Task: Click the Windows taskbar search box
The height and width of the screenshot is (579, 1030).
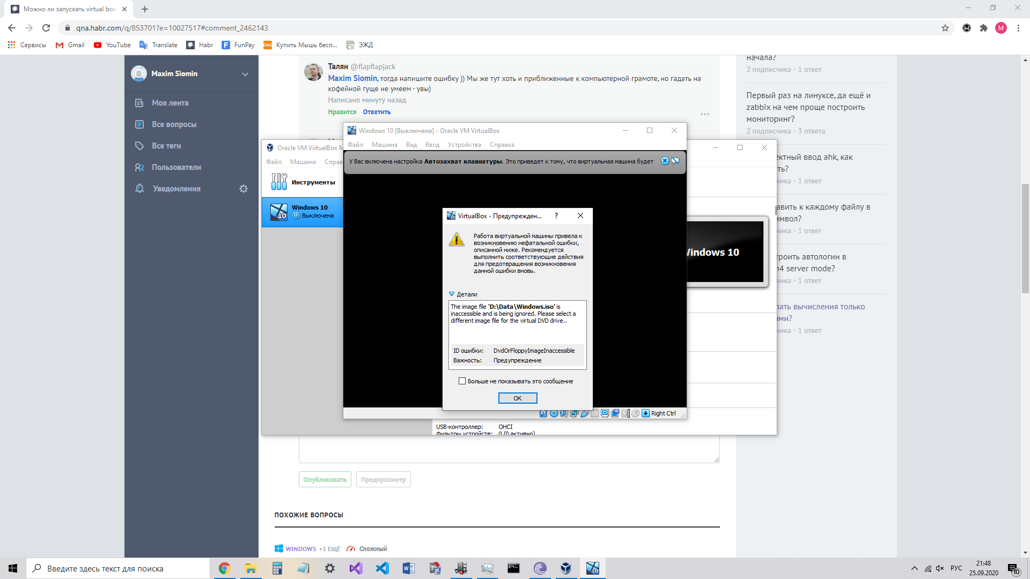Action: point(118,568)
